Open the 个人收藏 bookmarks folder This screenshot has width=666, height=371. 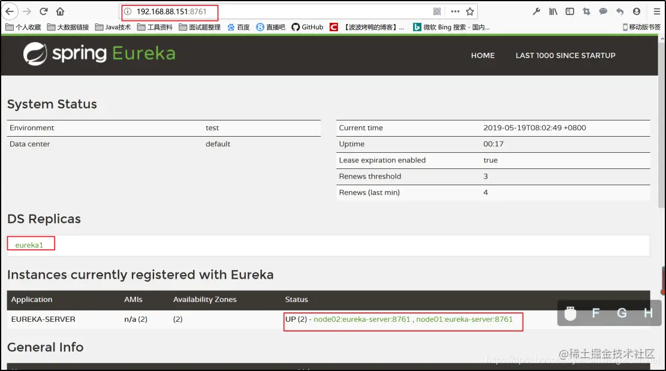point(23,27)
